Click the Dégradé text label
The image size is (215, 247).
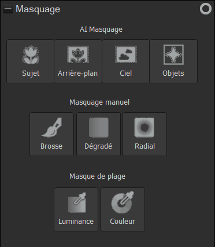pos(98,146)
